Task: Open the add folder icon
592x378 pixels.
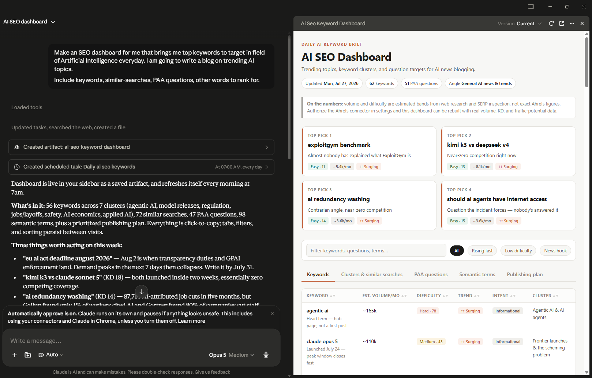Action: pyautogui.click(x=28, y=355)
